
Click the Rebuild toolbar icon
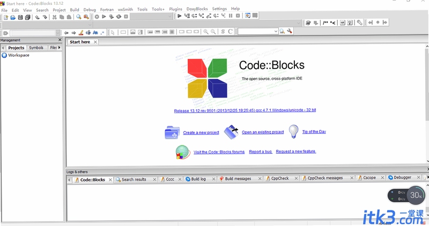pos(119,17)
